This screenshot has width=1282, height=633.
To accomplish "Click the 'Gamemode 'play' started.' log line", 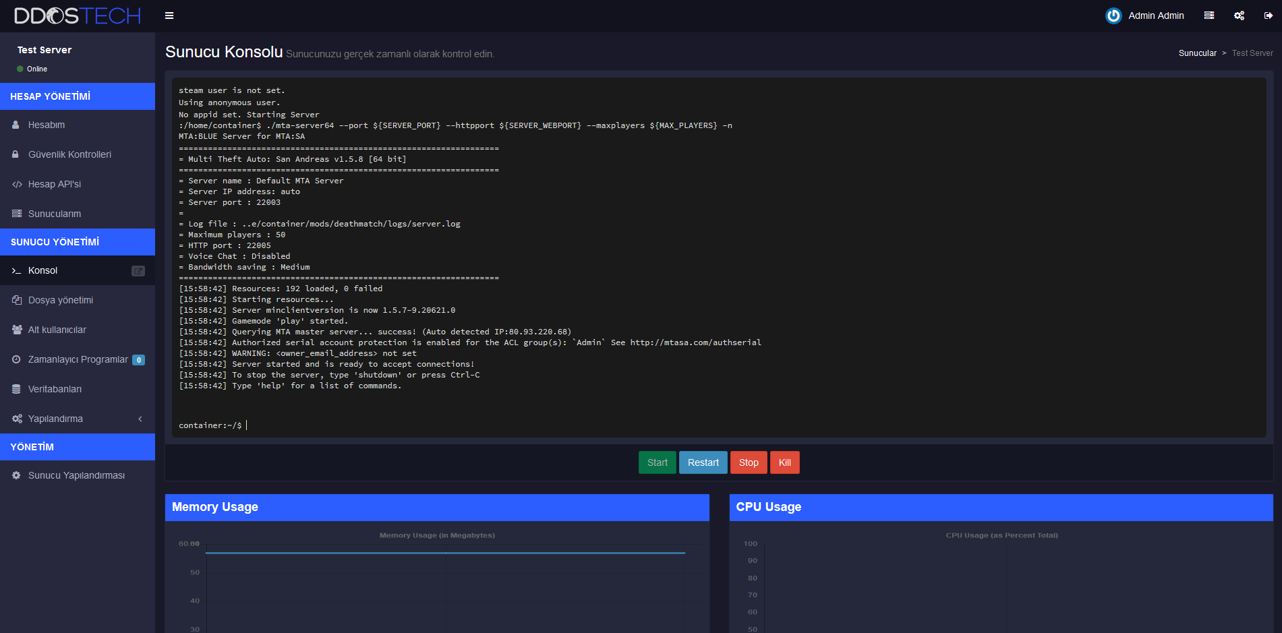I will pyautogui.click(x=264, y=321).
